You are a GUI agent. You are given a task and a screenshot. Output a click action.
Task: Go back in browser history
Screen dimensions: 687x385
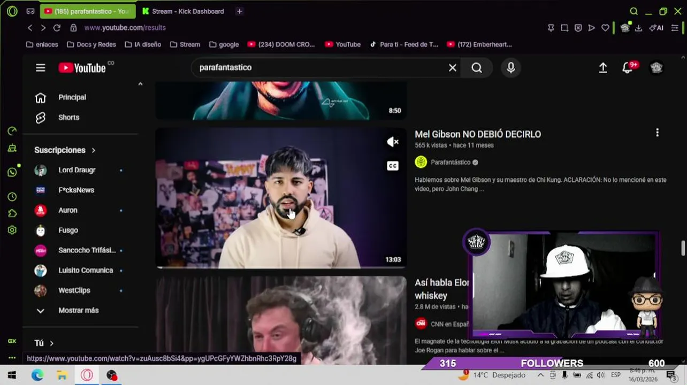point(30,28)
